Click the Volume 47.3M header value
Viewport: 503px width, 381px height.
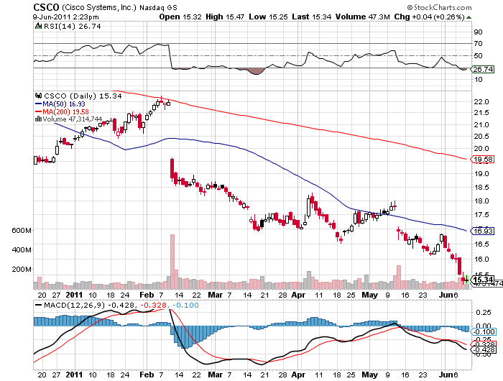pos(362,17)
